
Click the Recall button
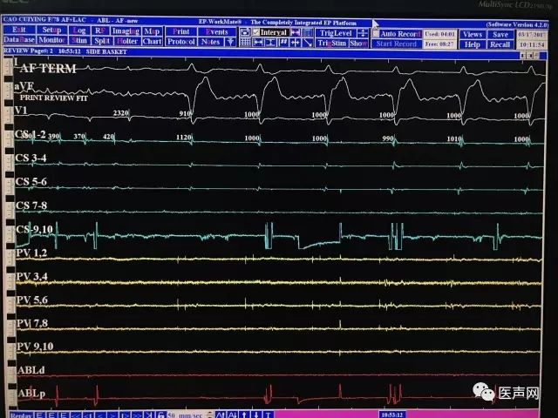point(500,44)
